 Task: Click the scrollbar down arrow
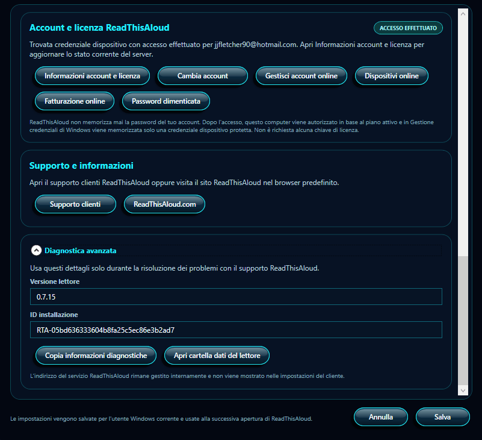point(463,391)
